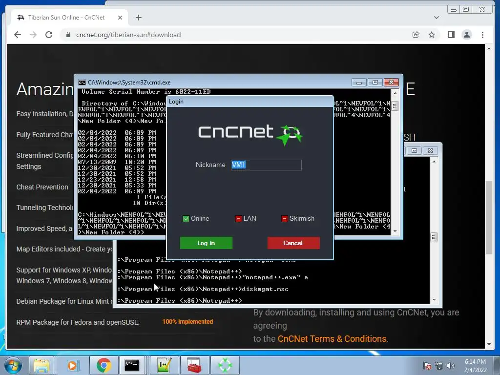Close the front cmd.exe window
500x375 pixels.
click(x=391, y=83)
